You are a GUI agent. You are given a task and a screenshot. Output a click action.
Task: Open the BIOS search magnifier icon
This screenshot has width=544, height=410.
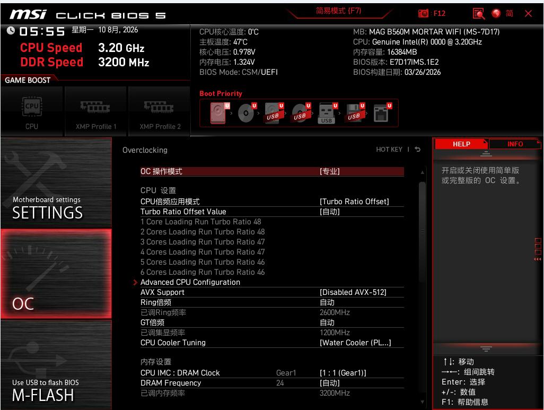(x=478, y=14)
